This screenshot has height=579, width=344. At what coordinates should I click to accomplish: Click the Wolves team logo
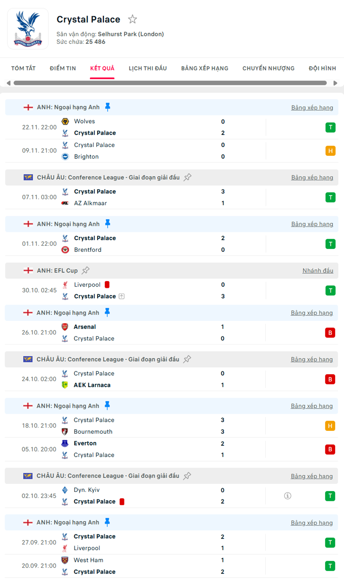pyautogui.click(x=65, y=121)
